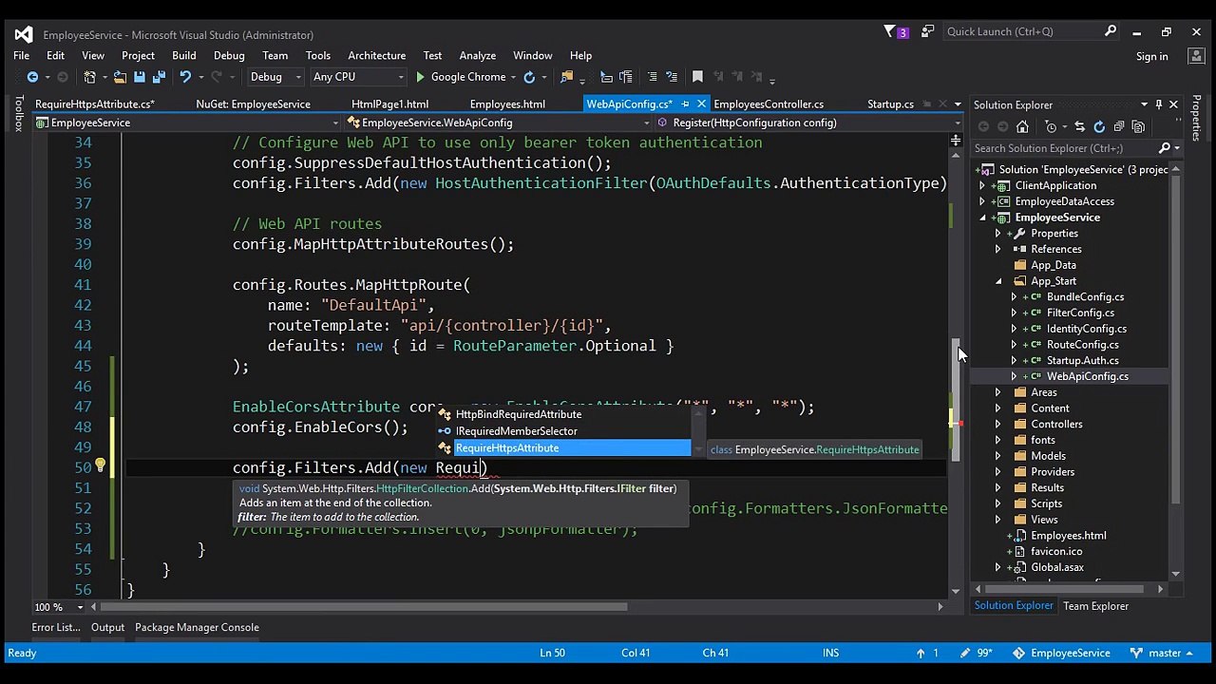Undo last edit with toolbar arrow
This screenshot has height=684, width=1216.
point(185,77)
